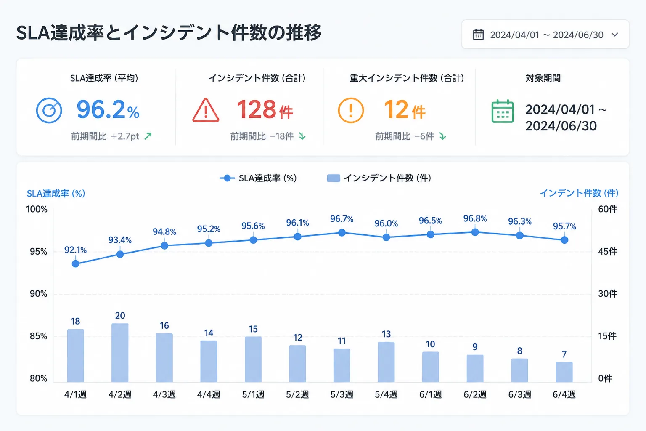Select the 93.4% line point
This screenshot has height=431, width=646.
pos(120,254)
